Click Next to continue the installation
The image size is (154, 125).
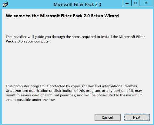click(137, 117)
